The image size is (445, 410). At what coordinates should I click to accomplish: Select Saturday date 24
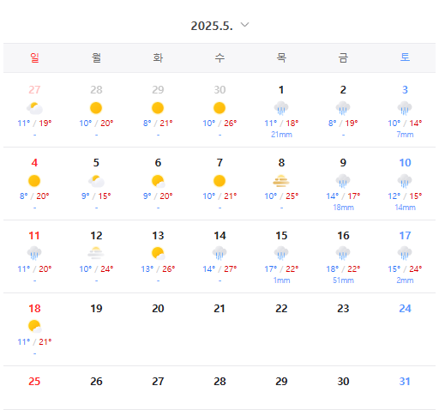(405, 309)
